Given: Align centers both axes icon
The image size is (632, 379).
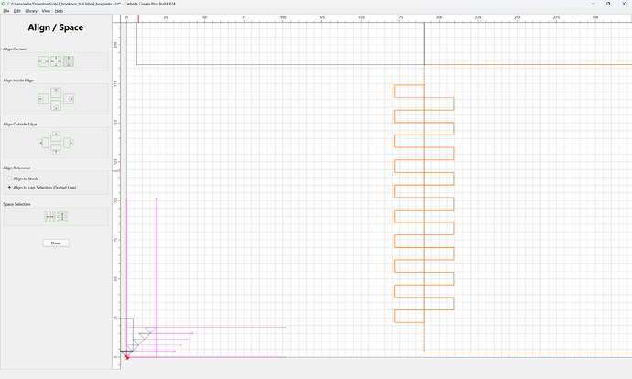Looking at the screenshot, I should tap(56, 61).
